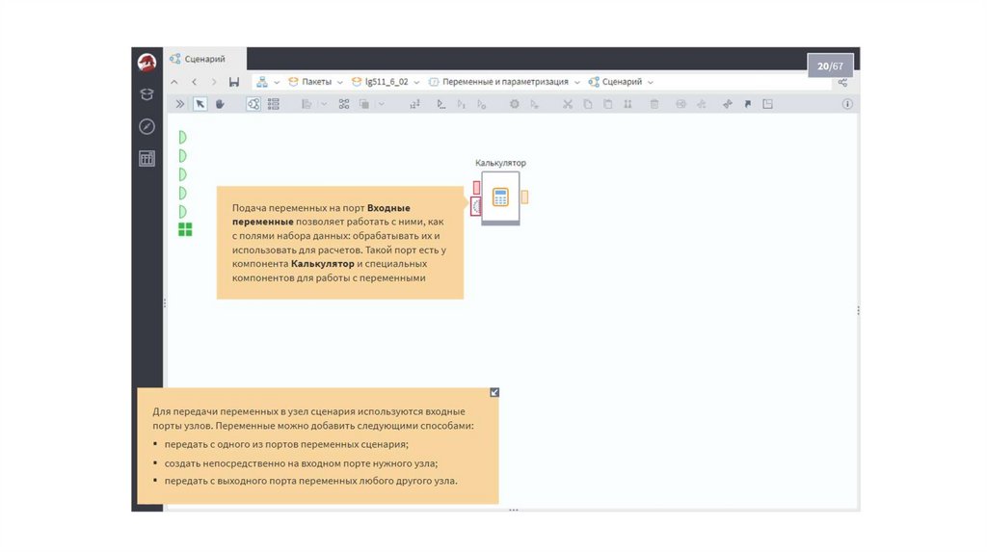Screen dimensions: 987x553
Task: Select the Калькулятор node
Action: click(x=500, y=197)
